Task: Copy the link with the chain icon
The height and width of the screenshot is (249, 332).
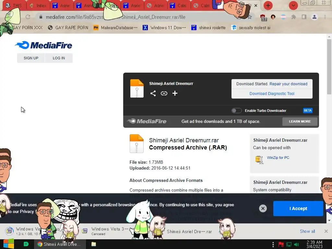Action: click(x=164, y=93)
